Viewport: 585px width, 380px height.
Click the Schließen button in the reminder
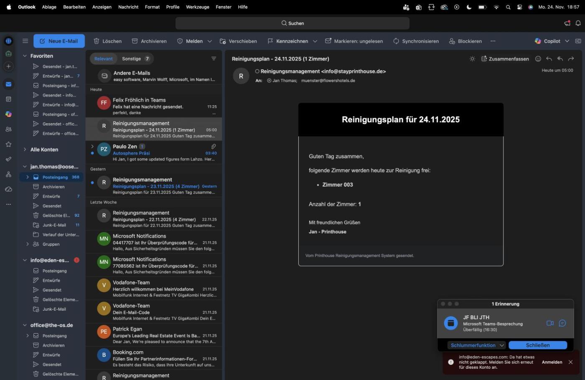pos(537,345)
